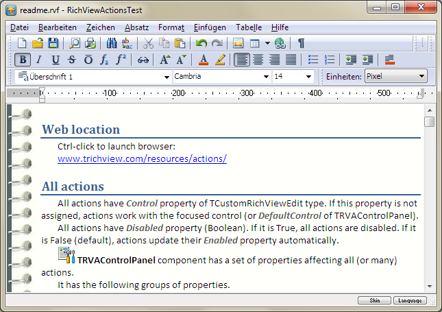Screen dimensions: 442x312
Task: Toggle Italic formatting button
Action: pos(39,60)
